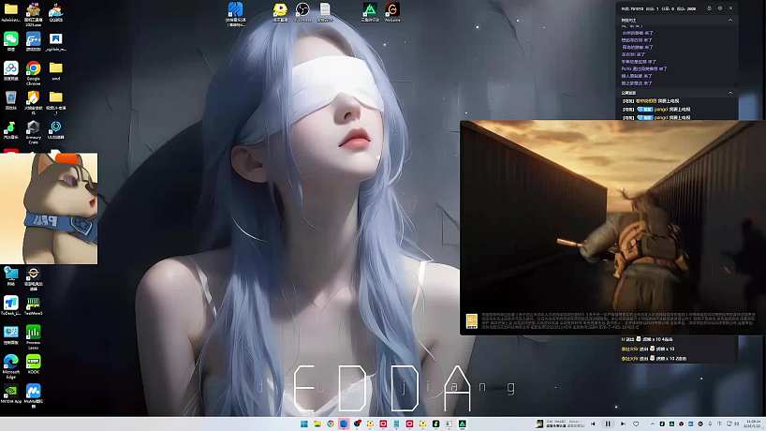The width and height of the screenshot is (766, 431).
Task: Open the MuMu emulator desktop shortcut
Action: 33,394
